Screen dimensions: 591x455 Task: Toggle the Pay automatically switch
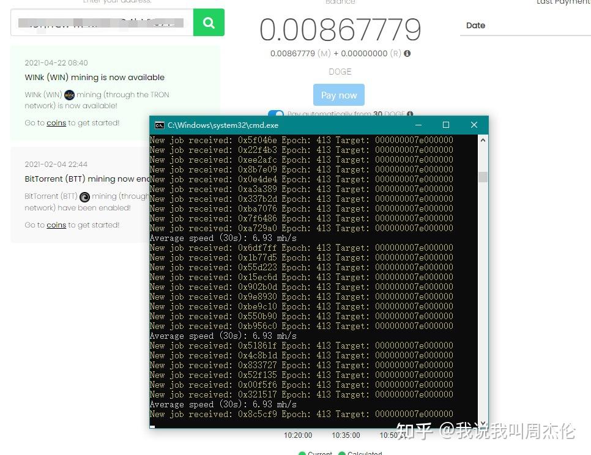pos(276,113)
